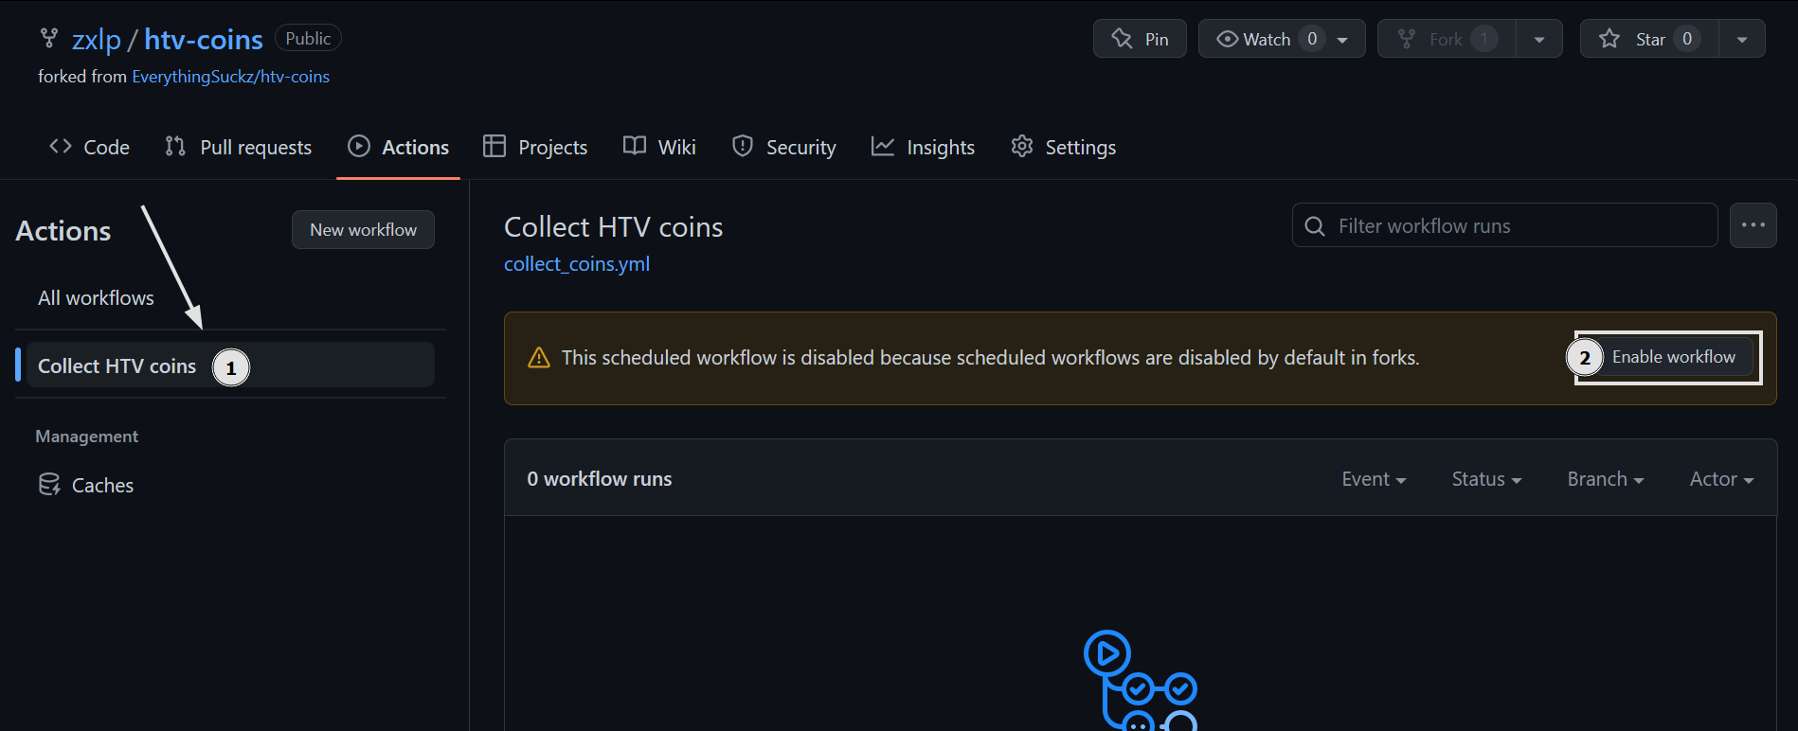This screenshot has height=731, width=1798.
Task: View the Insights tab
Action: point(923,147)
